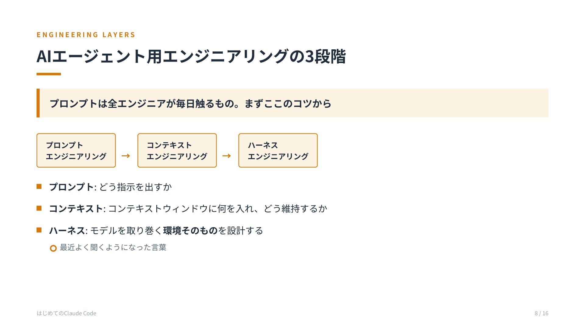
Task: Click the bold text 環境そのもの
Action: (190, 231)
